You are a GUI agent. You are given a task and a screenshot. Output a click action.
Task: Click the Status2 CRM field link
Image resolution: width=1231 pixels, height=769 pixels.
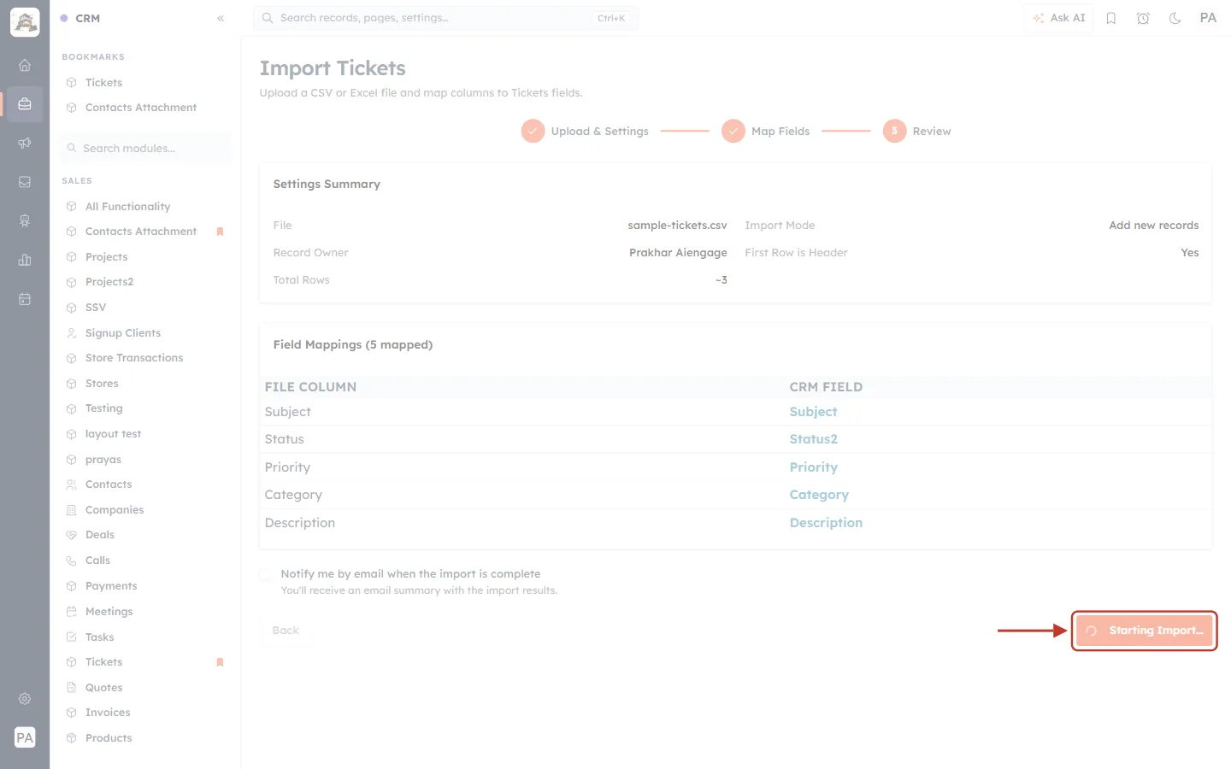[x=813, y=439]
